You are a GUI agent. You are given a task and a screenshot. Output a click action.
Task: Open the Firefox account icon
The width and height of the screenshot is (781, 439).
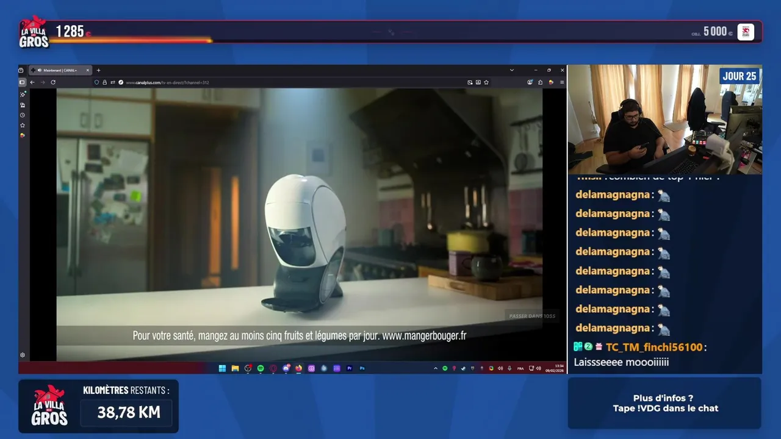(530, 82)
